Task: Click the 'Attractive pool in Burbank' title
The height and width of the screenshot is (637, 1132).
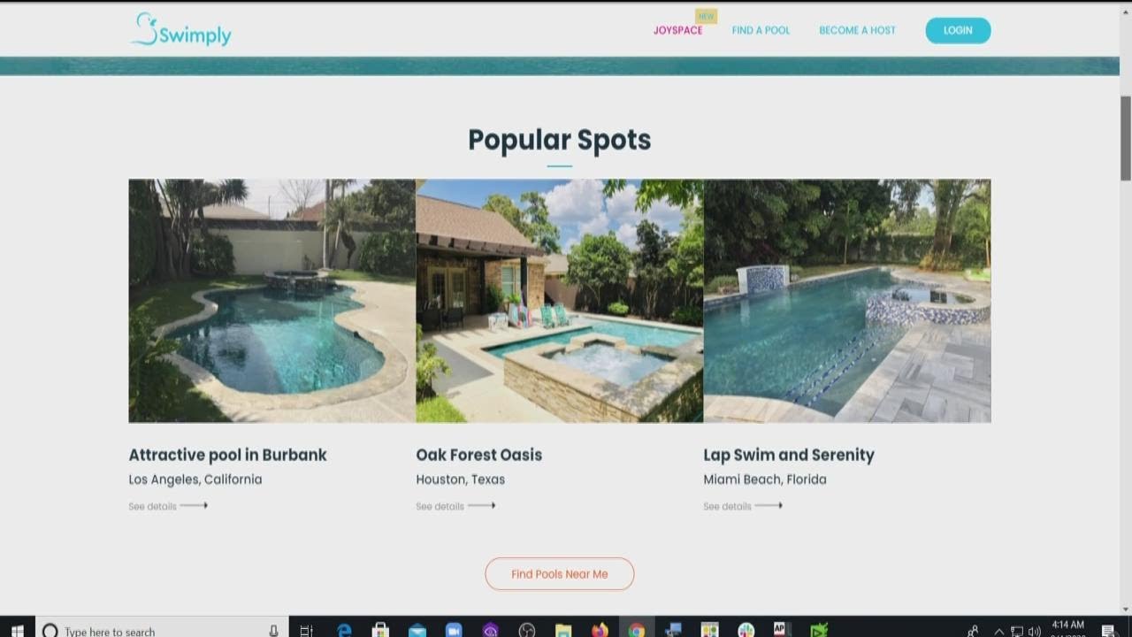Action: click(227, 455)
